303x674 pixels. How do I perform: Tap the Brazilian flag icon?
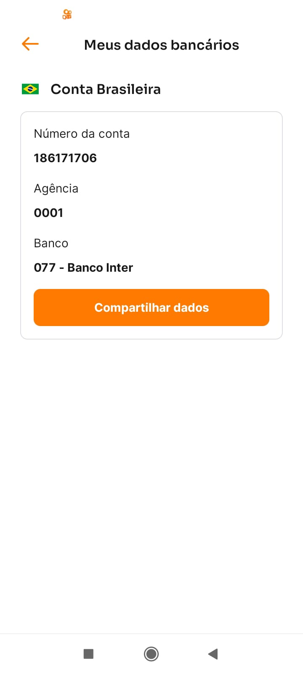click(x=30, y=89)
